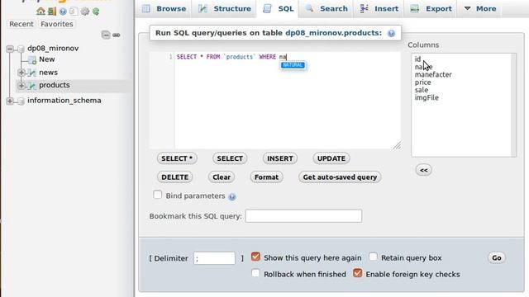The image size is (529, 297).
Task: Click the log out door icon
Action: tap(51, 11)
